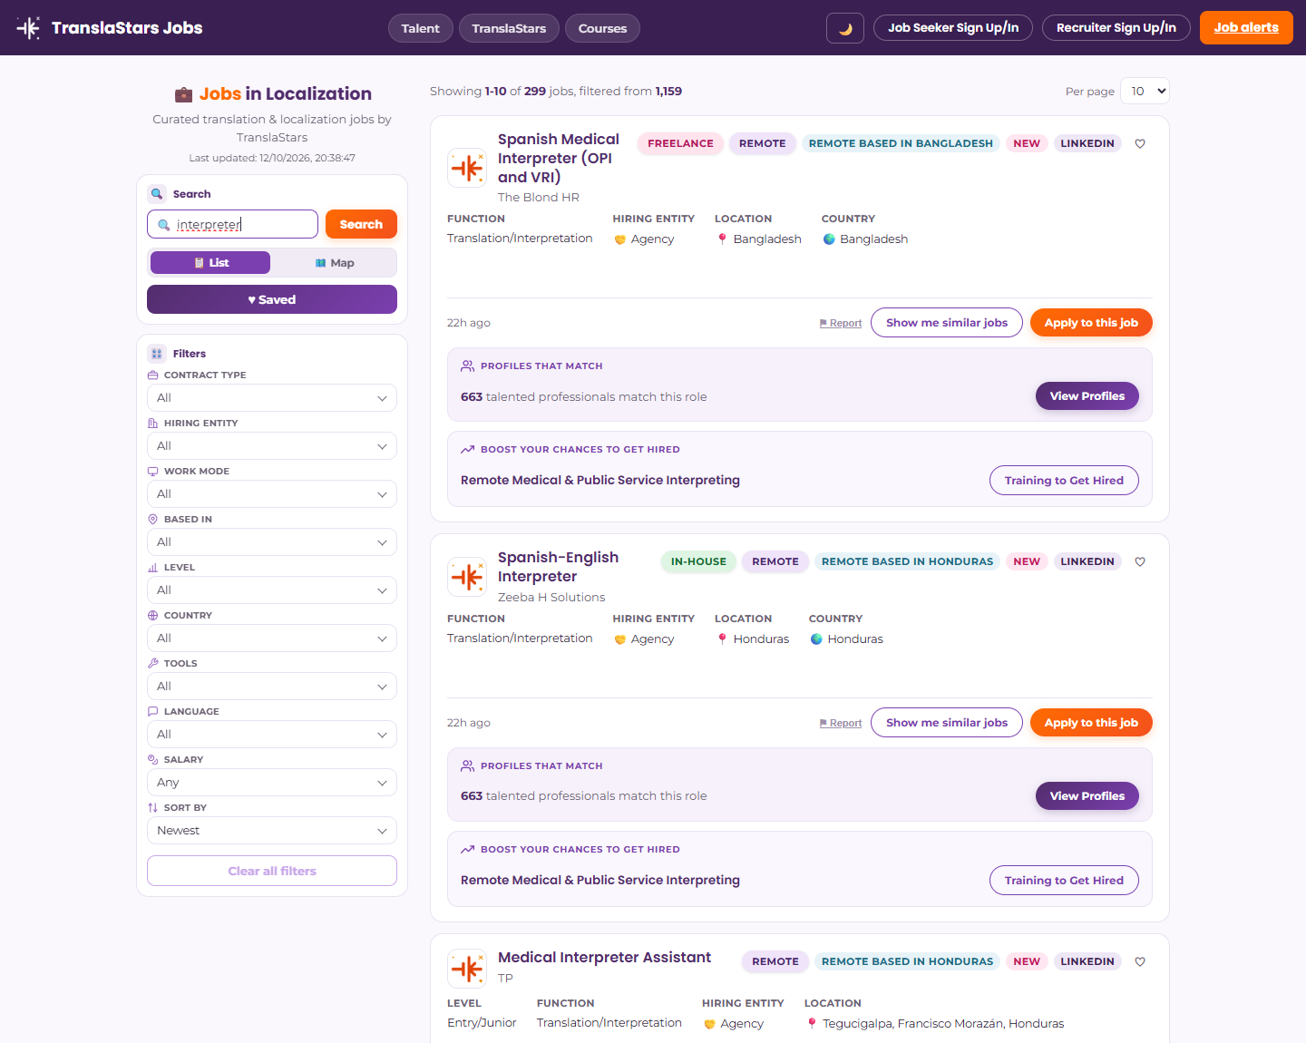Focus the interpreter search field
This screenshot has height=1043, width=1306.
coord(232,224)
